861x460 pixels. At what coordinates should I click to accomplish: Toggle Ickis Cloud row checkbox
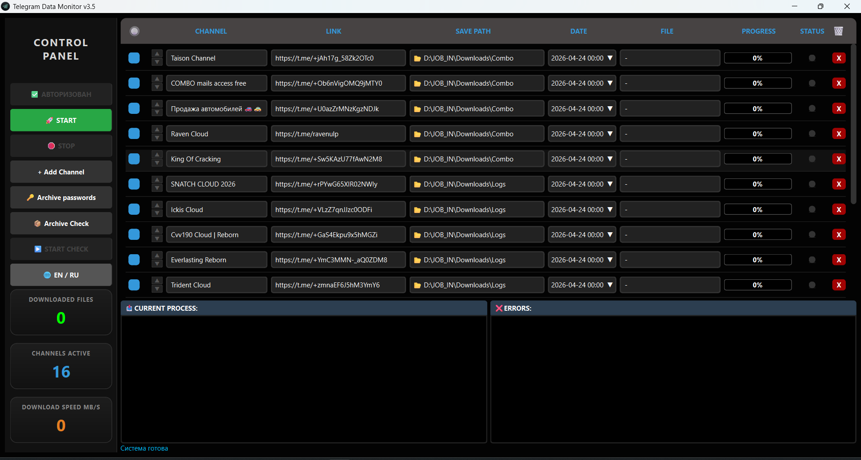pos(134,209)
